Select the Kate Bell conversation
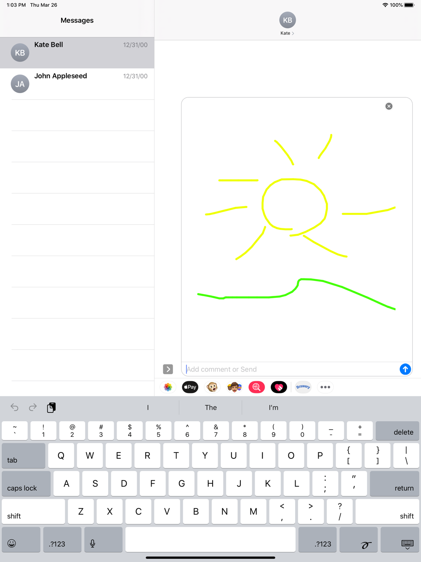The width and height of the screenshot is (421, 562). 77,53
